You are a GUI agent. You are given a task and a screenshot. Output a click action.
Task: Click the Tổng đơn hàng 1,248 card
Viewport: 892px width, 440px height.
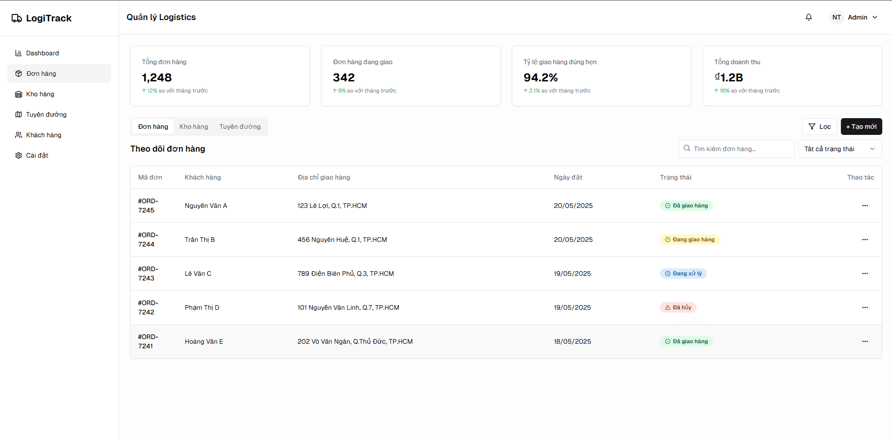[x=220, y=76]
